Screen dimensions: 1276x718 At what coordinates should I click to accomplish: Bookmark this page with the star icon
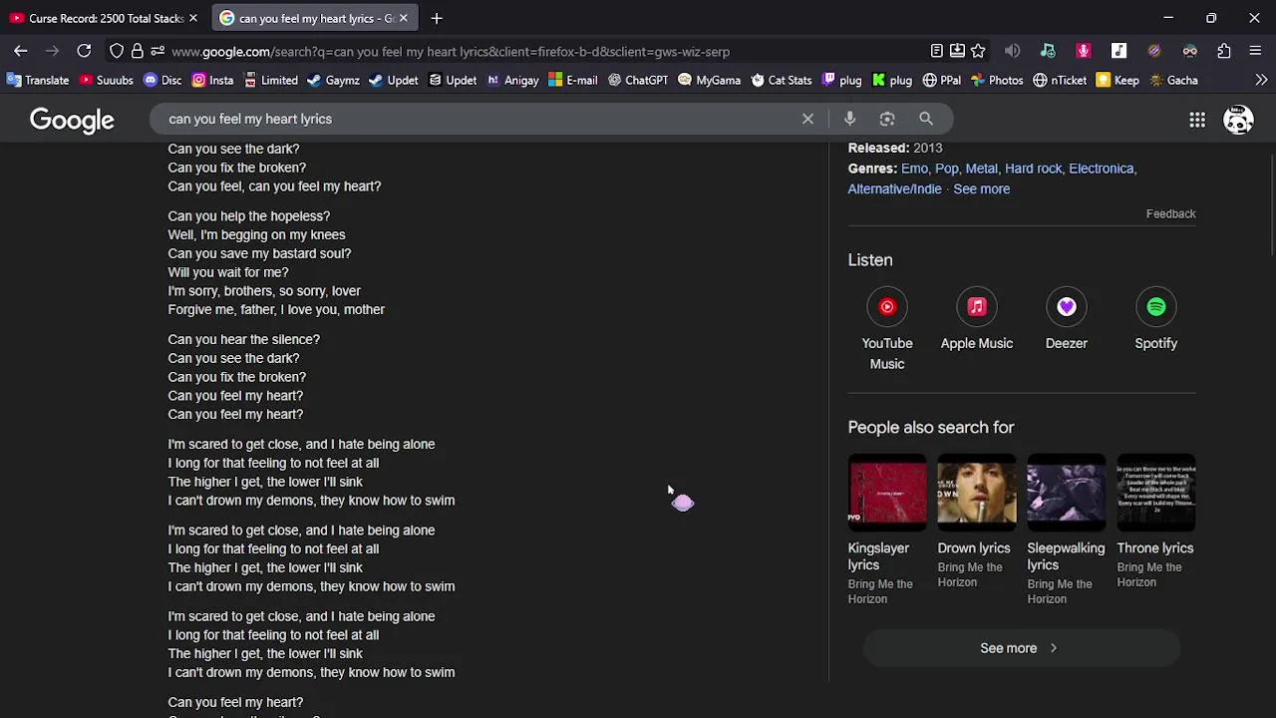(x=978, y=51)
